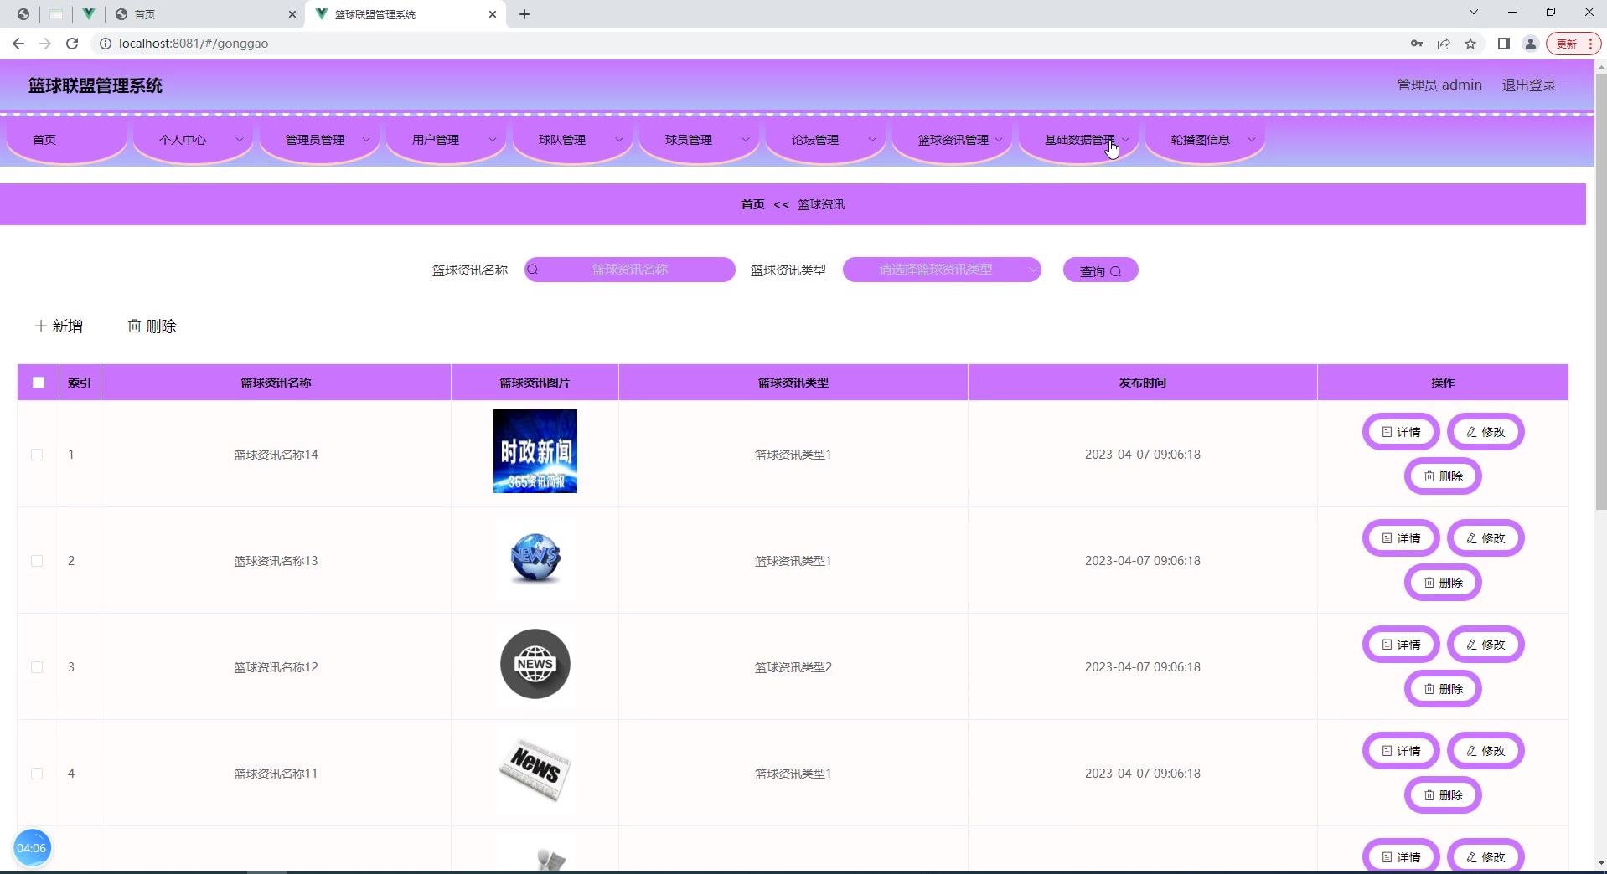Open the saved passwords key icon
The image size is (1607, 874).
click(x=1417, y=44)
